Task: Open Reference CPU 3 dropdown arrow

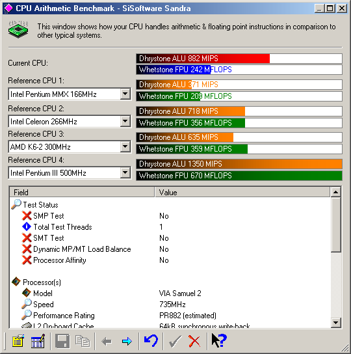Action: click(125, 147)
